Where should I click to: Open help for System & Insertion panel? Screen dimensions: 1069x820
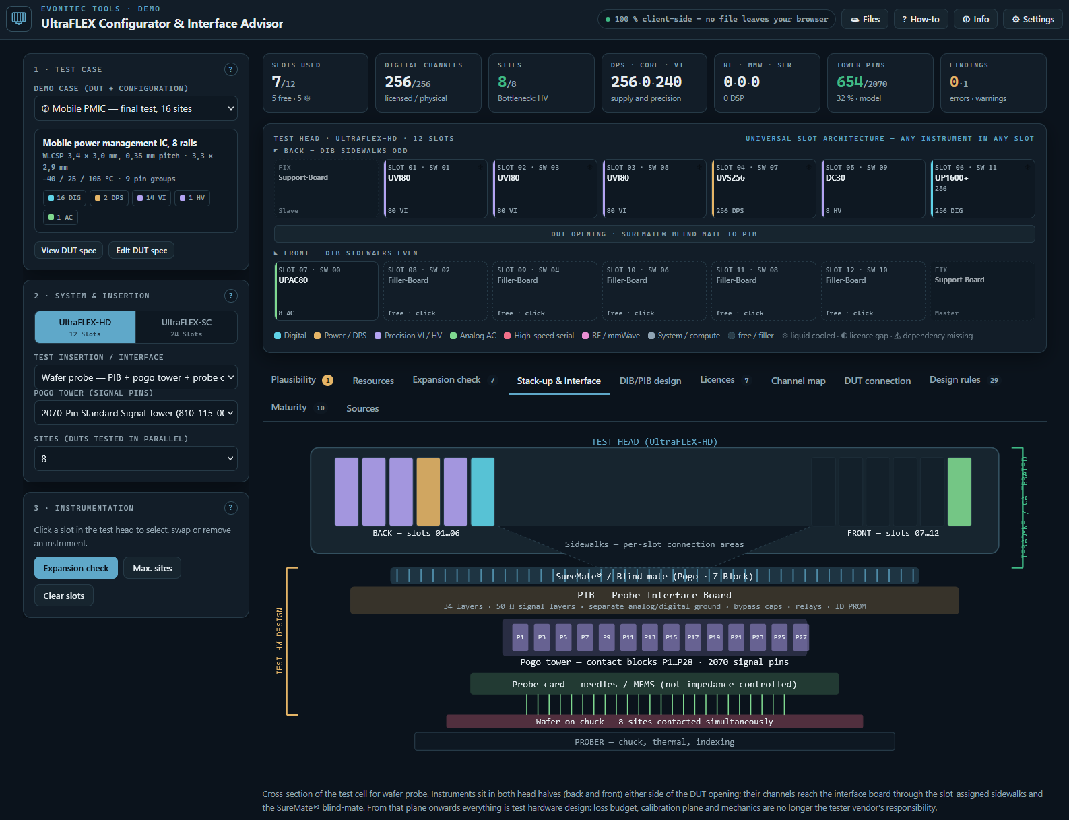230,296
